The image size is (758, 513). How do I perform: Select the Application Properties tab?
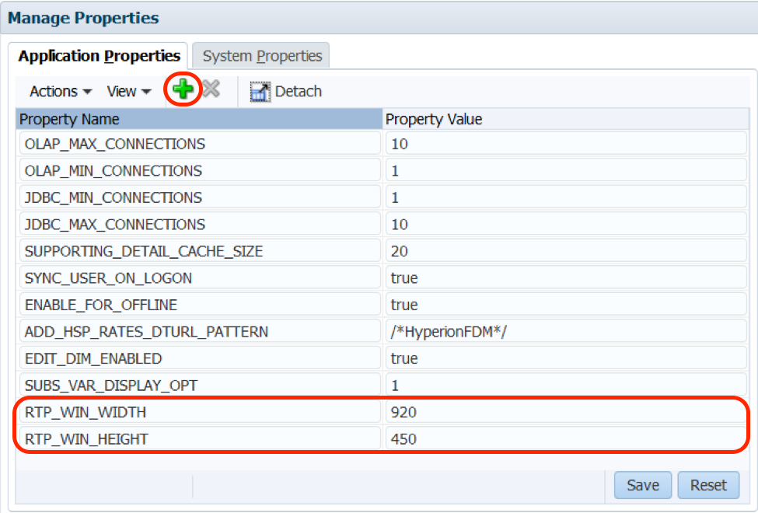pos(99,56)
